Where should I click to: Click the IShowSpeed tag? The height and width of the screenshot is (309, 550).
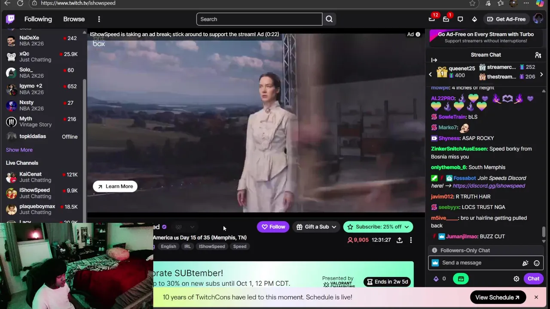click(212, 246)
